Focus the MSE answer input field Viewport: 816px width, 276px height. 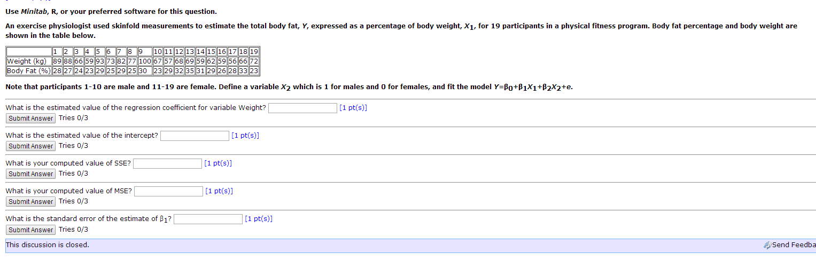coord(168,191)
